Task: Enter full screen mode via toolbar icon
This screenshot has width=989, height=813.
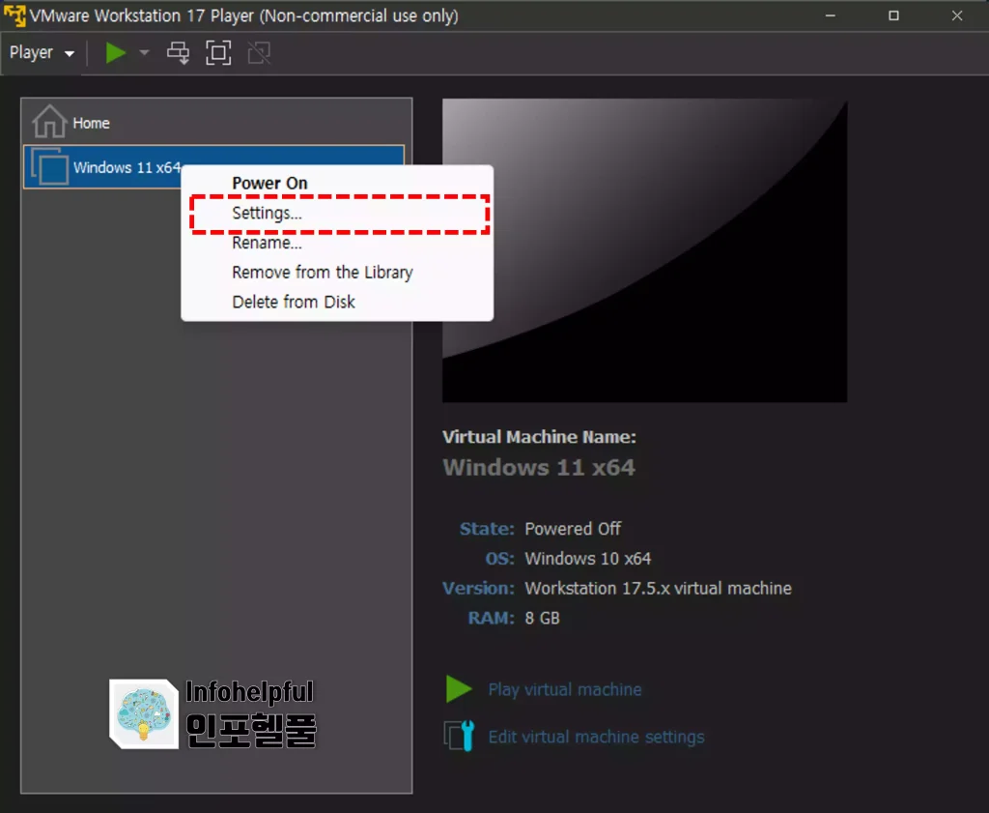Action: [218, 53]
